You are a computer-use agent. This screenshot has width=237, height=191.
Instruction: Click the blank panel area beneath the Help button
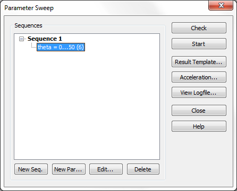coord(199,159)
